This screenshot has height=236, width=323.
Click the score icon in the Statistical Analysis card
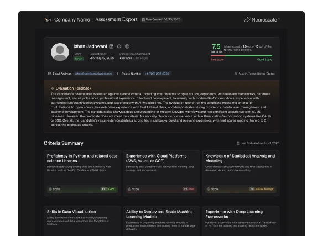tap(209, 189)
